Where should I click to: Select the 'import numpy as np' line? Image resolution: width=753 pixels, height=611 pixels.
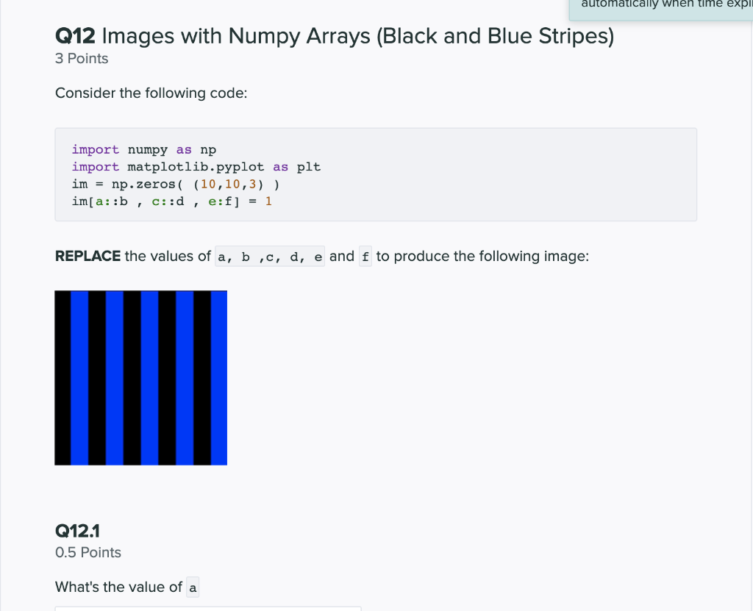point(142,149)
